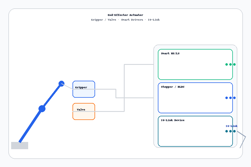The width and height of the screenshot is (251, 167).
Task: Open the Smart HS/LS driver box
Action: point(195,65)
